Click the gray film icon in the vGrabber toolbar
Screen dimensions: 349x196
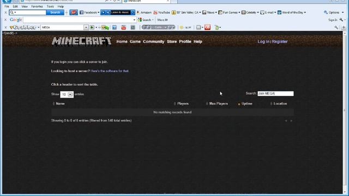tap(133, 27)
